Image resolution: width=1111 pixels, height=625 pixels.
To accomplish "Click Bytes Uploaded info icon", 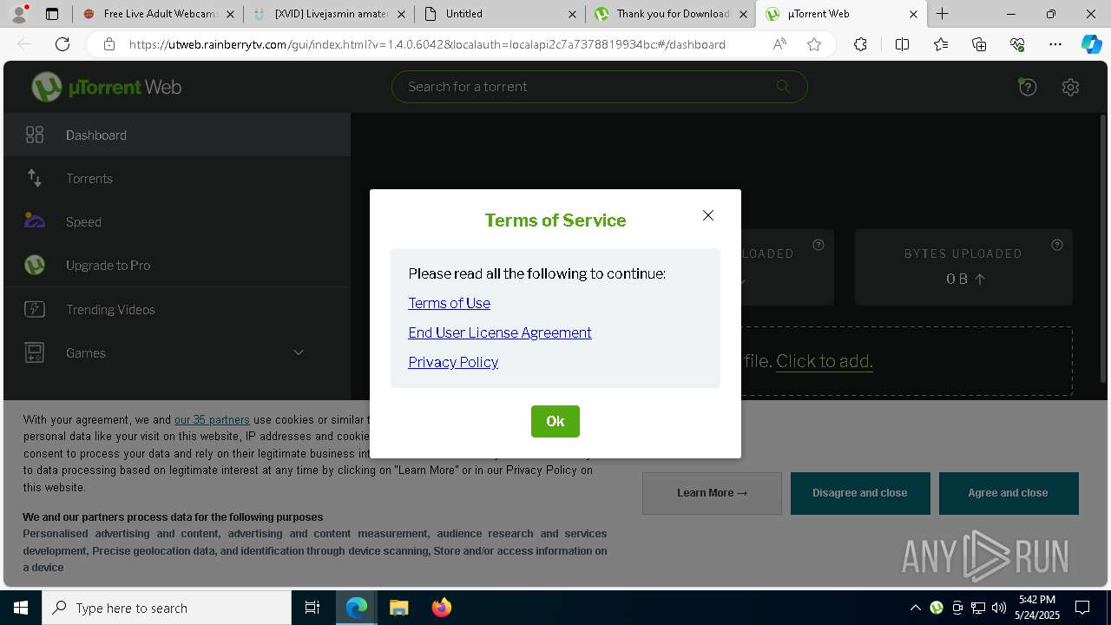I will (x=1057, y=245).
